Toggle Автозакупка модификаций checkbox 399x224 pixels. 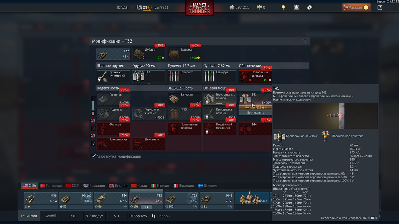(94, 156)
